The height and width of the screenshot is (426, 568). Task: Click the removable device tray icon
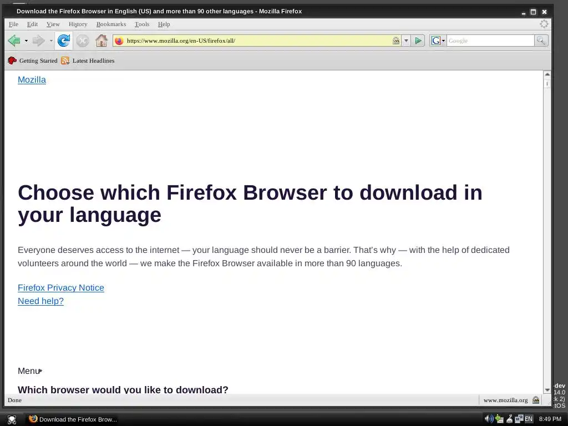coord(509,419)
